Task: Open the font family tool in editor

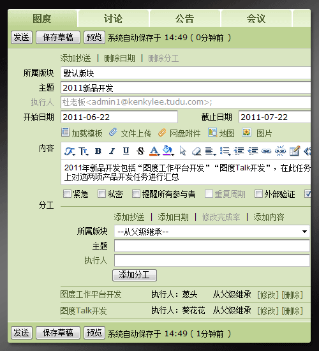Action: 70,151
